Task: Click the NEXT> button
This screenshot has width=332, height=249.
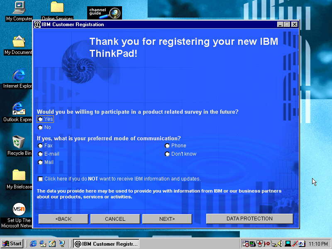Action: pos(167,219)
